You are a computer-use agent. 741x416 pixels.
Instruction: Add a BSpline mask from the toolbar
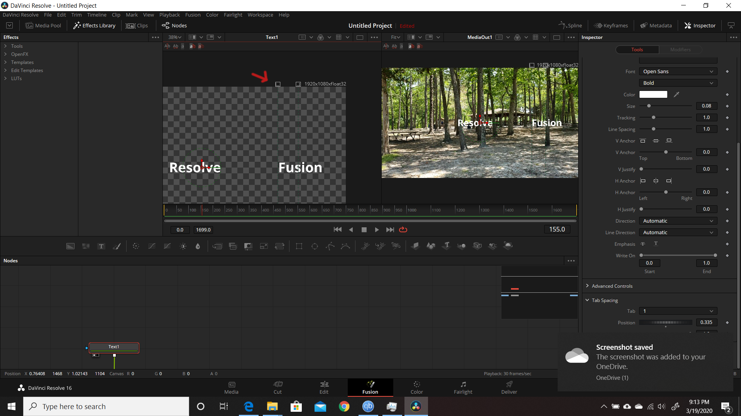pyautogui.click(x=345, y=246)
